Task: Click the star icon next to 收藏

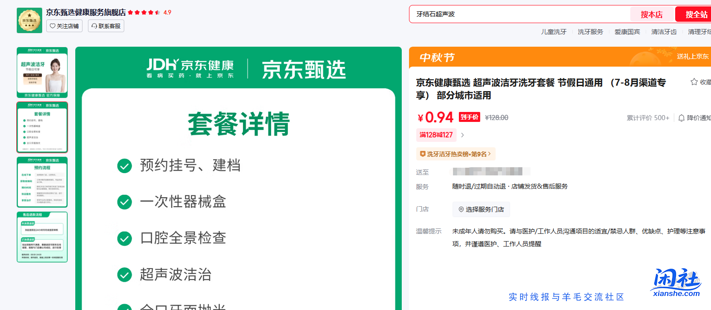Action: (x=694, y=82)
